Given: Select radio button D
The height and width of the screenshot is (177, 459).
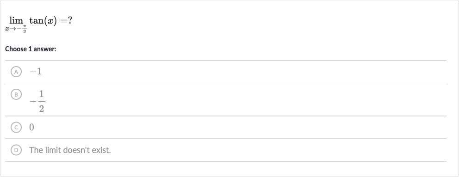Looking at the screenshot, I should point(16,150).
